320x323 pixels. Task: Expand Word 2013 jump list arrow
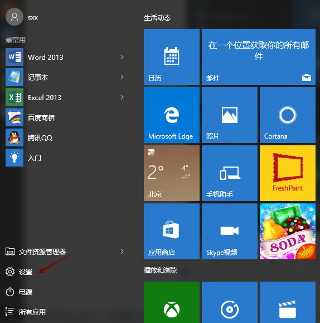(122, 57)
